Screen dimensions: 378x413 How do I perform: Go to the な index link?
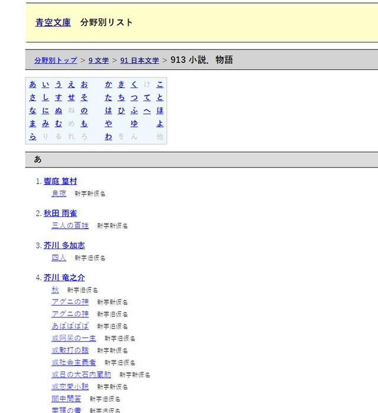pos(32,110)
